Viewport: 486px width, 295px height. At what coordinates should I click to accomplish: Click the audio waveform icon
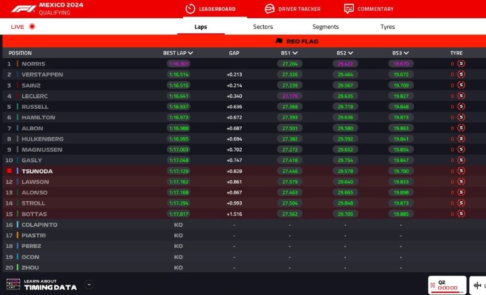pos(478,286)
